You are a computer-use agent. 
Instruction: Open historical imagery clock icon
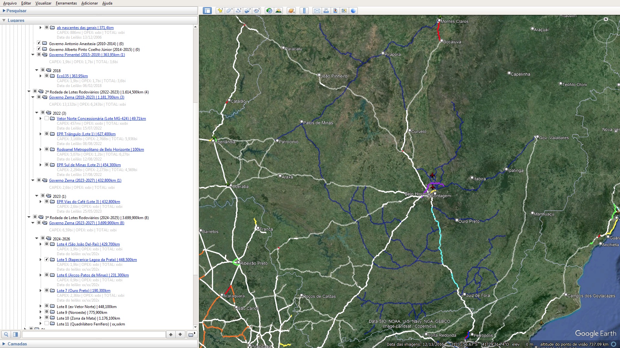(269, 11)
